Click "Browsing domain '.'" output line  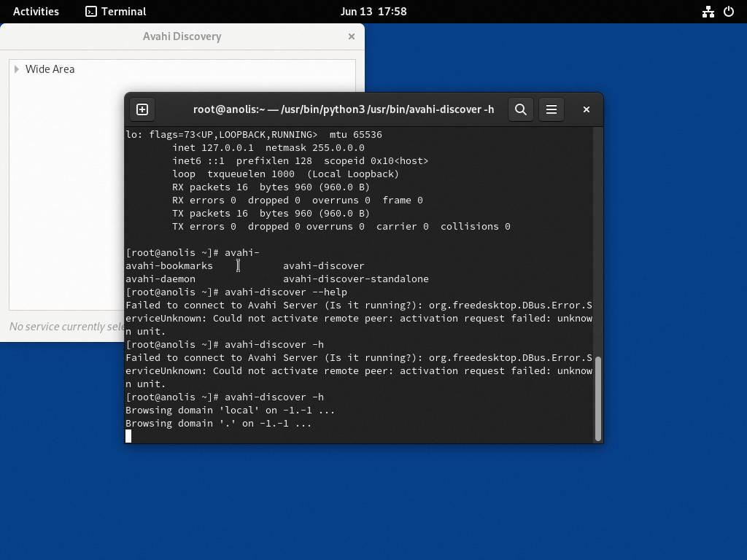tap(219, 424)
